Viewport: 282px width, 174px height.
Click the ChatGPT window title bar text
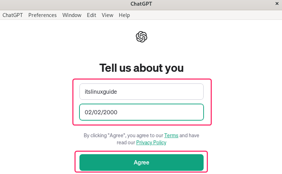141,4
